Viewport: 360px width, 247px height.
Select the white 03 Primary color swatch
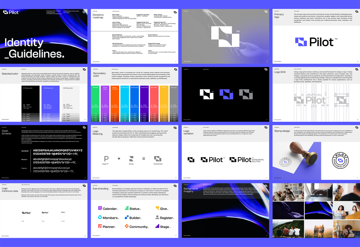coord(71,104)
